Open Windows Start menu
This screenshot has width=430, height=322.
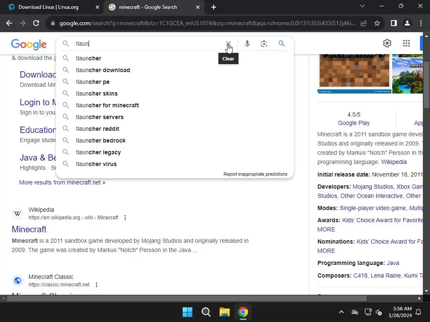coord(187,312)
